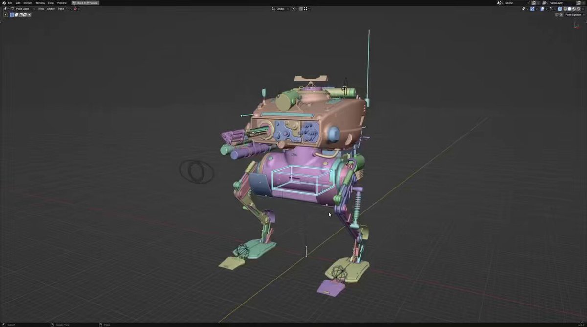Open the File menu

pos(10,3)
